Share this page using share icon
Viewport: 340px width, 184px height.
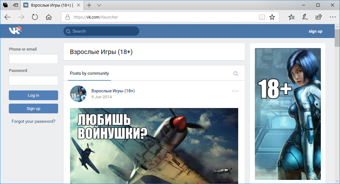coord(319,17)
